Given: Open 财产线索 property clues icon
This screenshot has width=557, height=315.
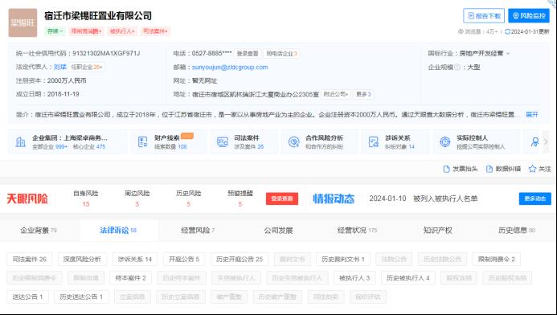Looking at the screenshot, I should pos(143,142).
